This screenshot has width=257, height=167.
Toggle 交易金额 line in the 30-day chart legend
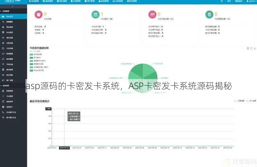239,101
